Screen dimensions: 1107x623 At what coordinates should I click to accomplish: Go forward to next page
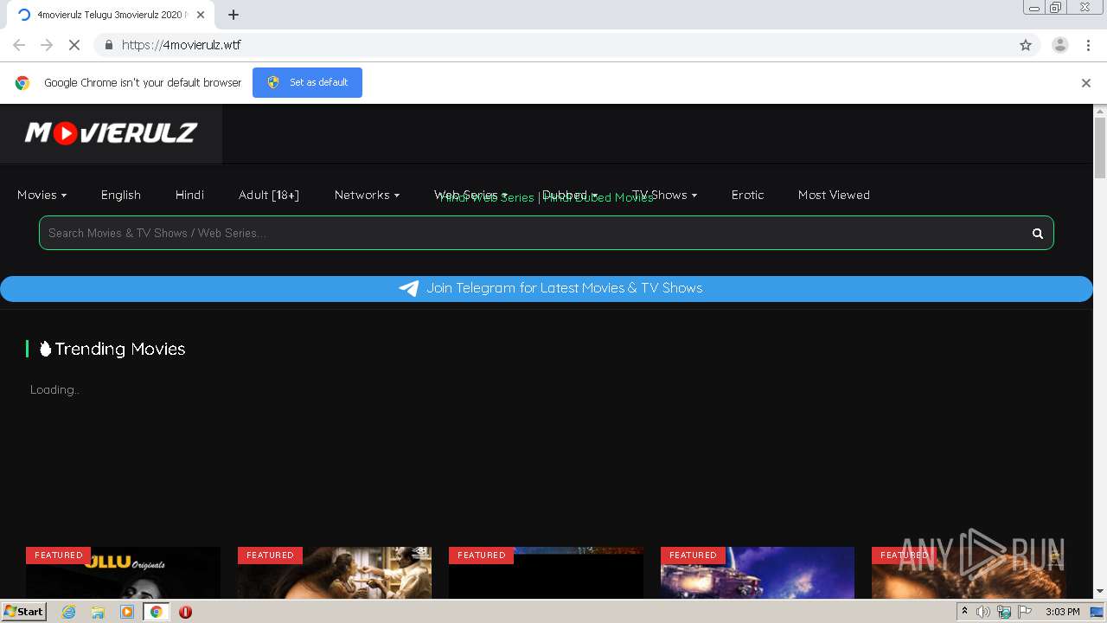[47, 45]
